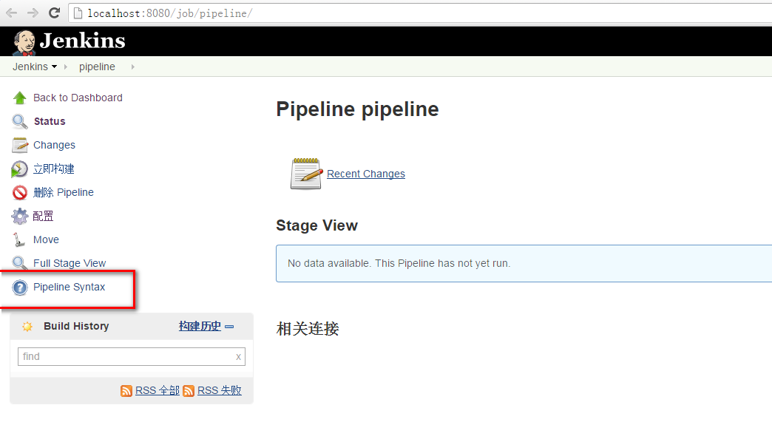Screen dimensions: 772x442
Task: Click the Full Stage View magnifier icon
Action: tap(20, 263)
